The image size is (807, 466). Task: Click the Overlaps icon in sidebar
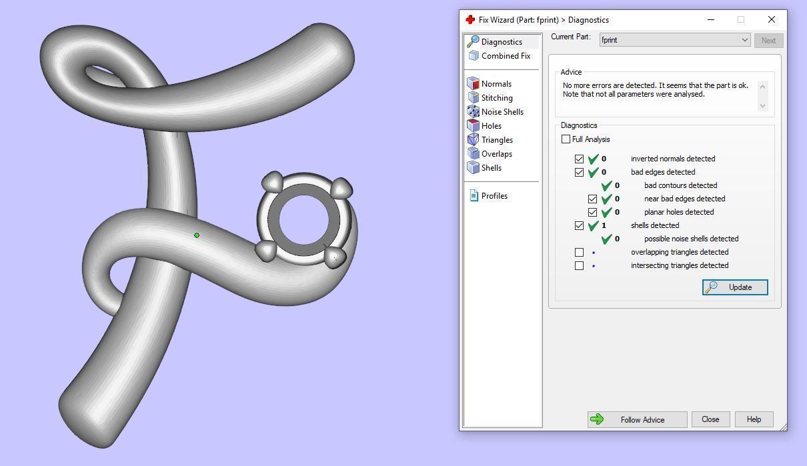click(x=473, y=153)
